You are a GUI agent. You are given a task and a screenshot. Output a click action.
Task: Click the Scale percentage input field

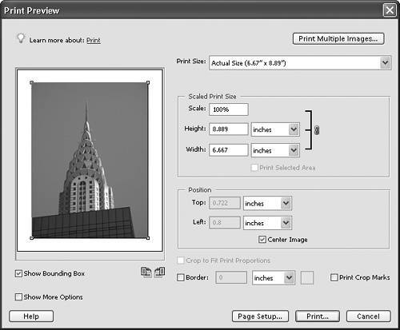(229, 109)
